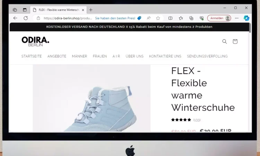260x156 pixels.
Task: View site information lock icon
Action: [x=38, y=18]
